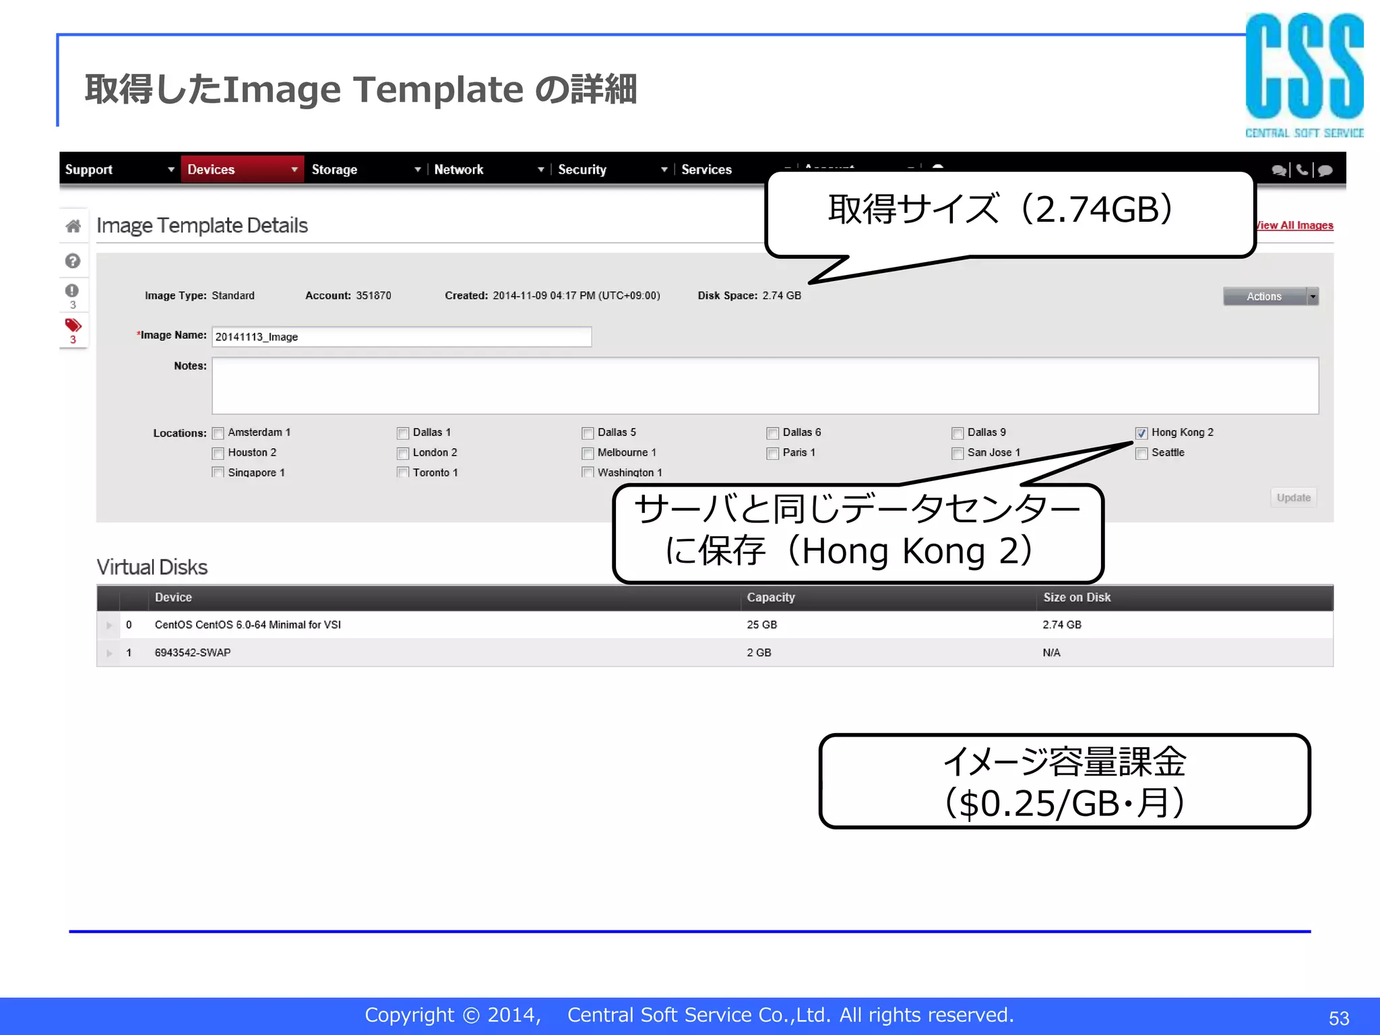This screenshot has height=1035, width=1380.
Task: Check the Melbourne 1 location
Action: (x=588, y=453)
